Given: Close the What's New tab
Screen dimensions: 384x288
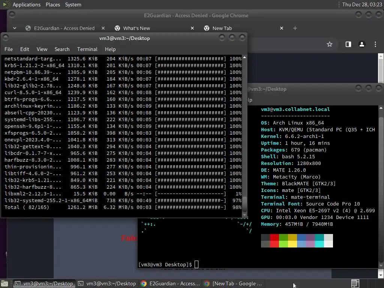Looking at the screenshot, I should pos(192,28).
